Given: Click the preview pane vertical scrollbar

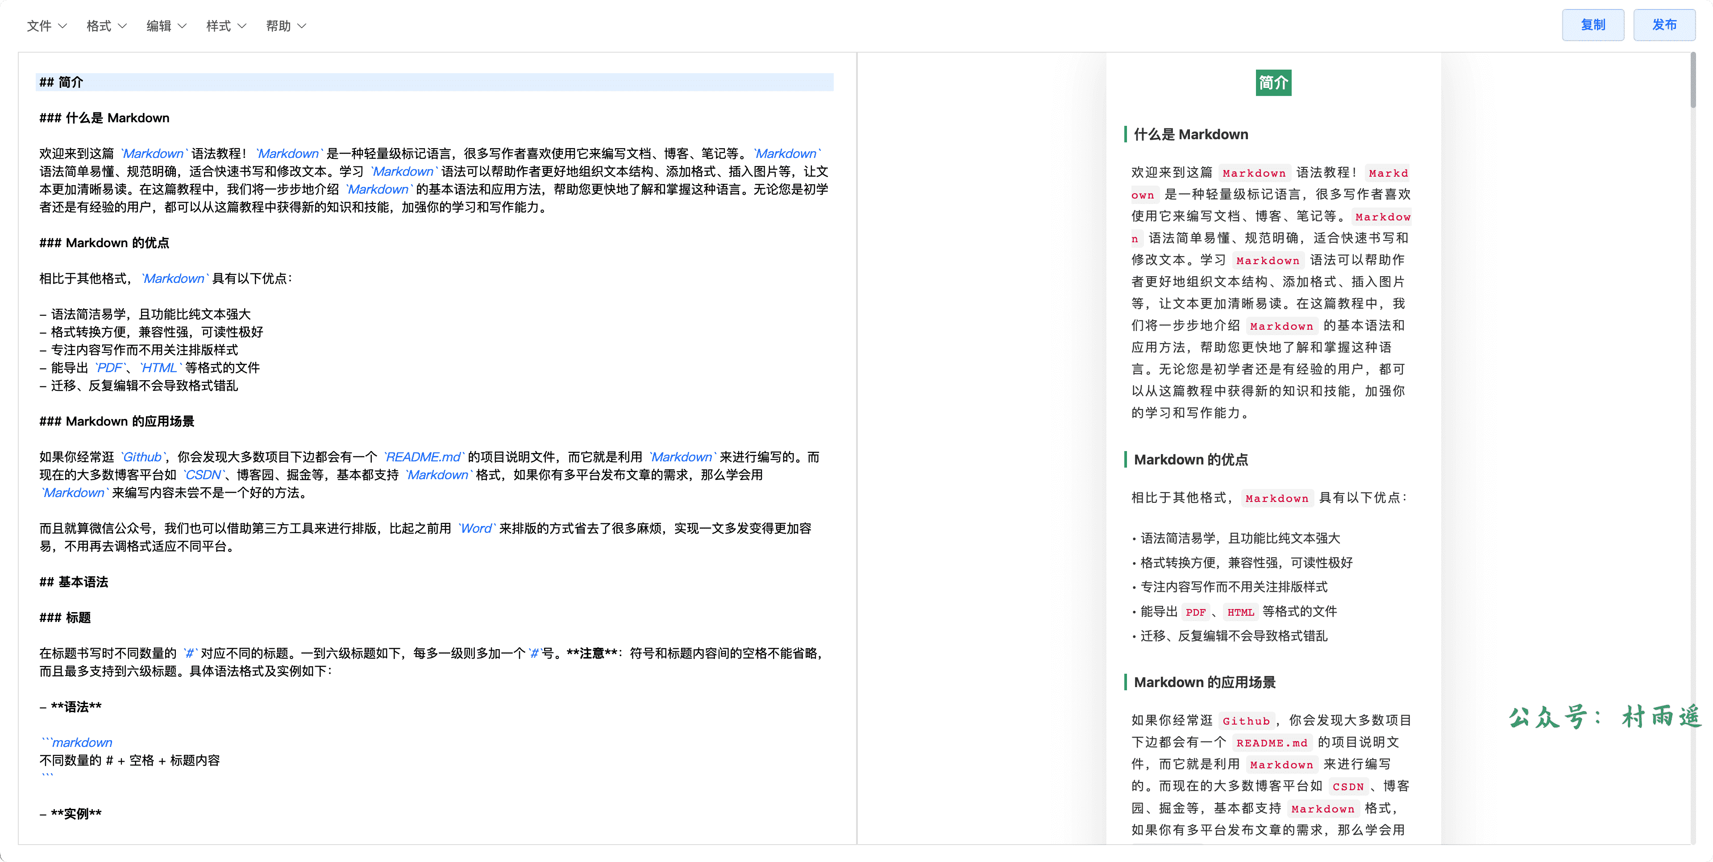Looking at the screenshot, I should pos(1693,80).
